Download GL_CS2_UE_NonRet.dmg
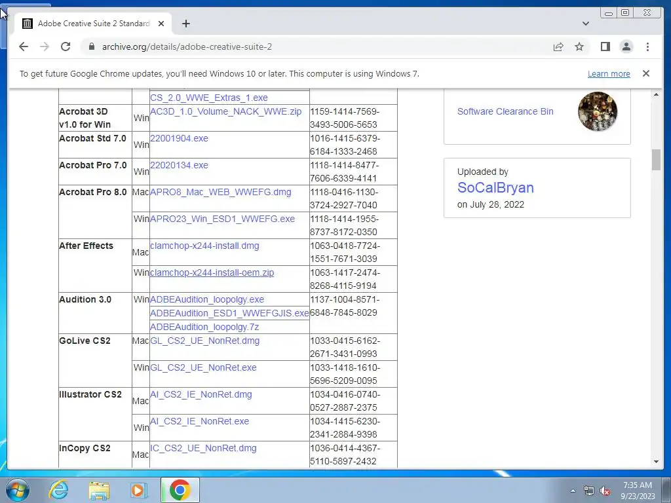 [x=204, y=341]
